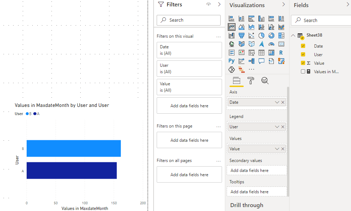
Task: Collapse the Filters pane
Action: pyautogui.click(x=219, y=4)
